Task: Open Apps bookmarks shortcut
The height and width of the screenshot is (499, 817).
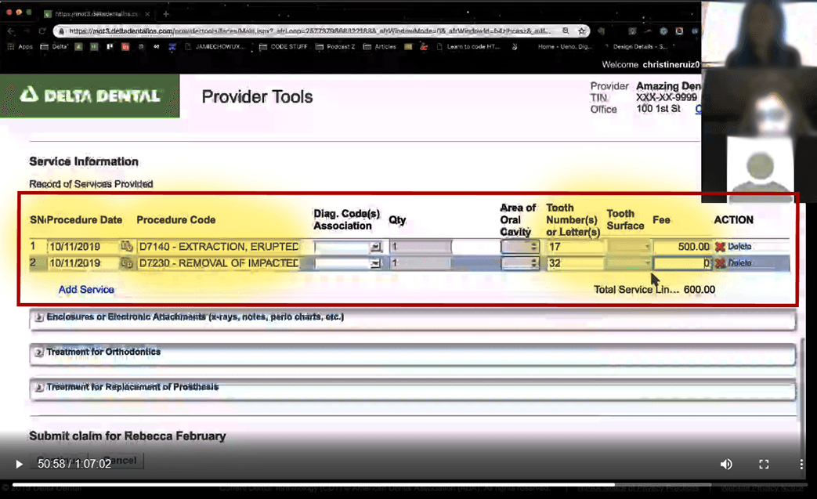Action: pos(20,47)
